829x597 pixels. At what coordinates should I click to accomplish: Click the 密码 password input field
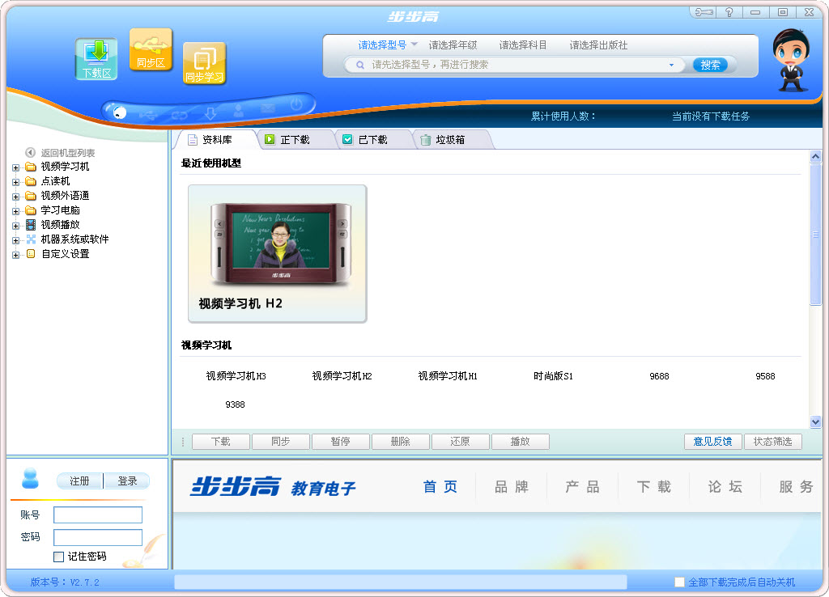[x=98, y=537]
